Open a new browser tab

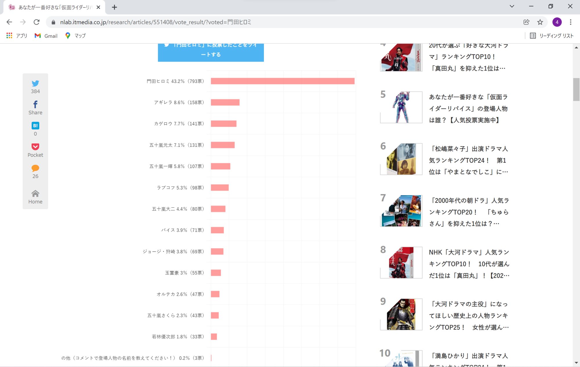point(115,7)
